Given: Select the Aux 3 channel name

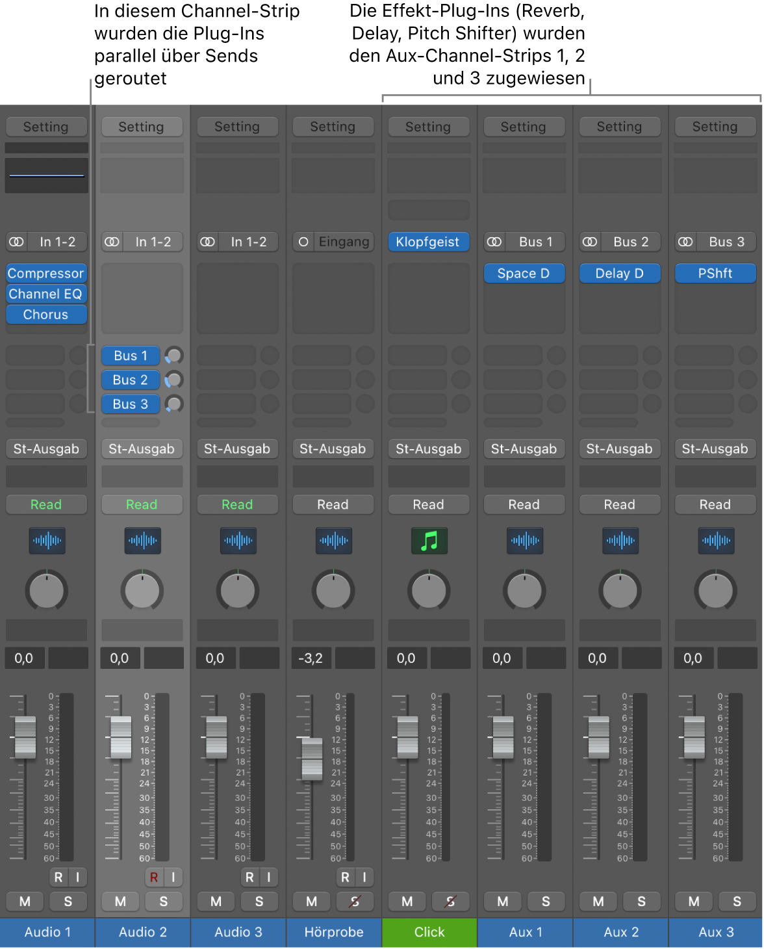Looking at the screenshot, I should click(x=715, y=932).
